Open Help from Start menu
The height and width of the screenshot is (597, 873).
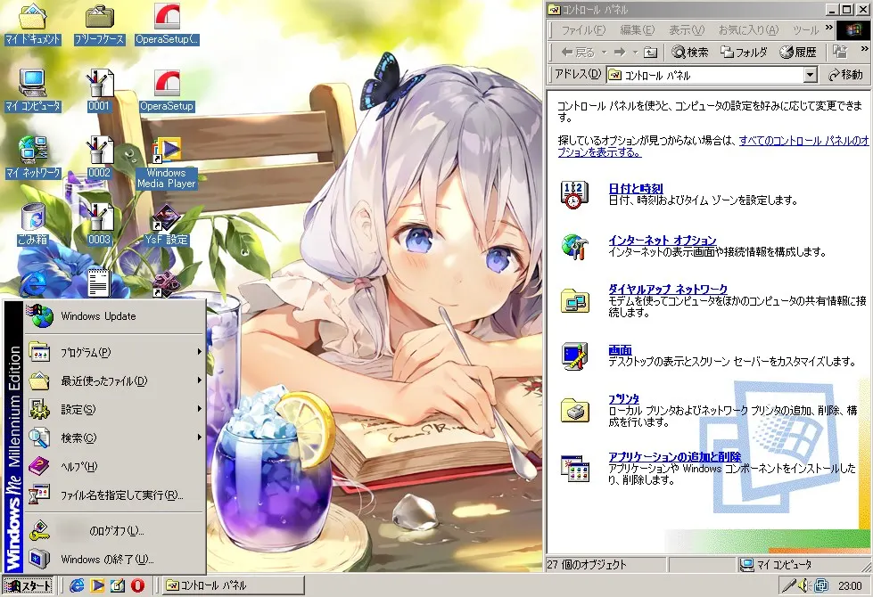pyautogui.click(x=114, y=466)
